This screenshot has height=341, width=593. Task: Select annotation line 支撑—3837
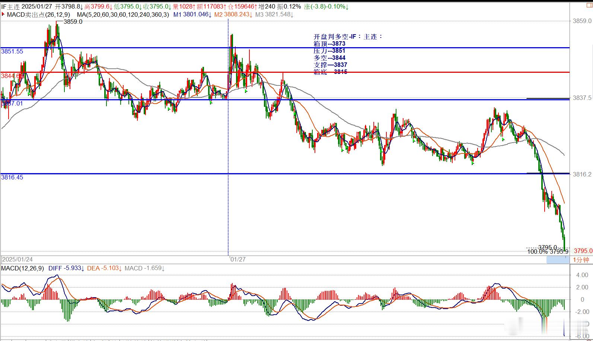click(x=331, y=65)
